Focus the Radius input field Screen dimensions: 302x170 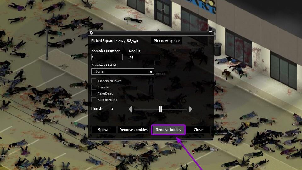click(x=145, y=57)
